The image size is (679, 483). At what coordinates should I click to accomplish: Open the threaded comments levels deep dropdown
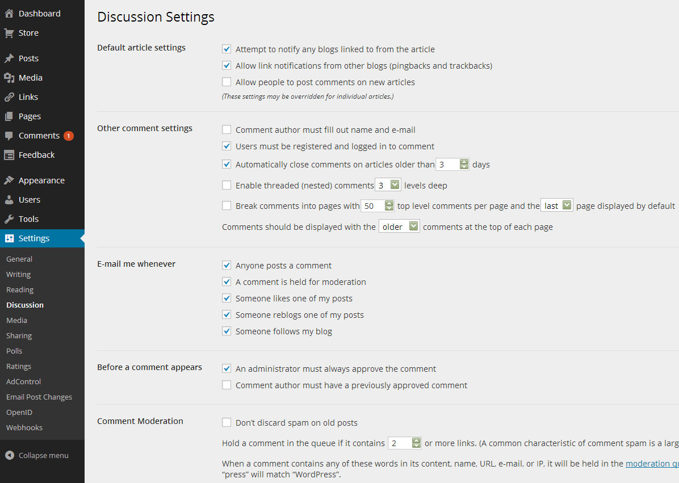pos(388,185)
